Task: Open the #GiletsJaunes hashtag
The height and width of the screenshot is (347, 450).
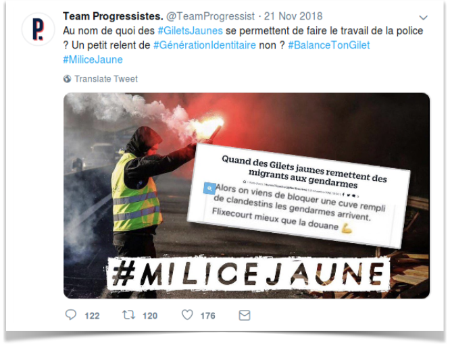Action: [190, 30]
